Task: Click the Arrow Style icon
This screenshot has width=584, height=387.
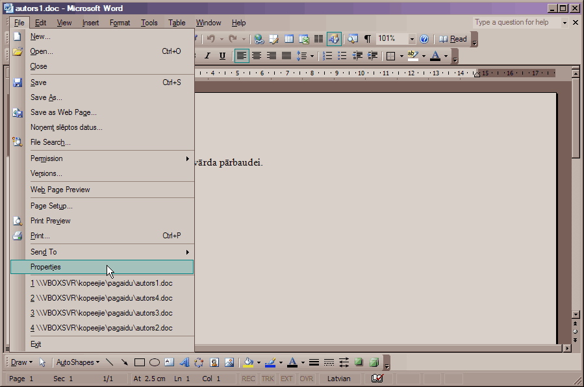Action: (x=344, y=362)
